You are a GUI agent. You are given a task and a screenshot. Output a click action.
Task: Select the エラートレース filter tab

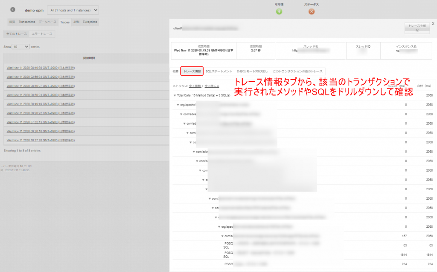pyautogui.click(x=42, y=34)
